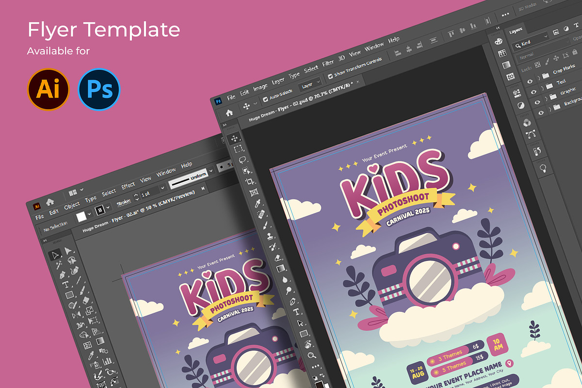Open the Window menu in Photoshop
Image resolution: width=582 pixels, height=388 pixels.
(x=374, y=47)
